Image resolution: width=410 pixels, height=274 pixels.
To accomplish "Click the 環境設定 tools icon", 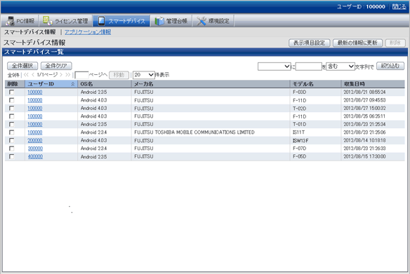I will [201, 21].
